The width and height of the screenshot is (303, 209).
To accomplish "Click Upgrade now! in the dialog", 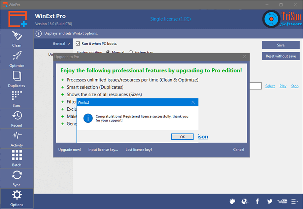I will pyautogui.click(x=70, y=150).
